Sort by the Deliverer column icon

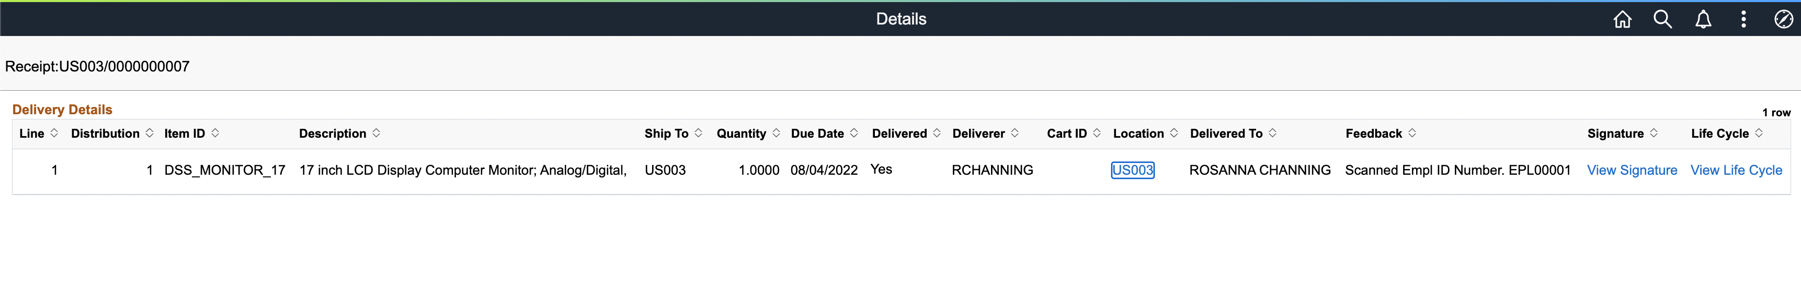click(x=1015, y=133)
